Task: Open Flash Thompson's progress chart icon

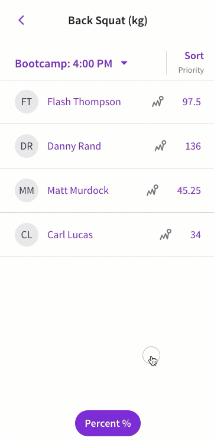Action: tap(158, 102)
